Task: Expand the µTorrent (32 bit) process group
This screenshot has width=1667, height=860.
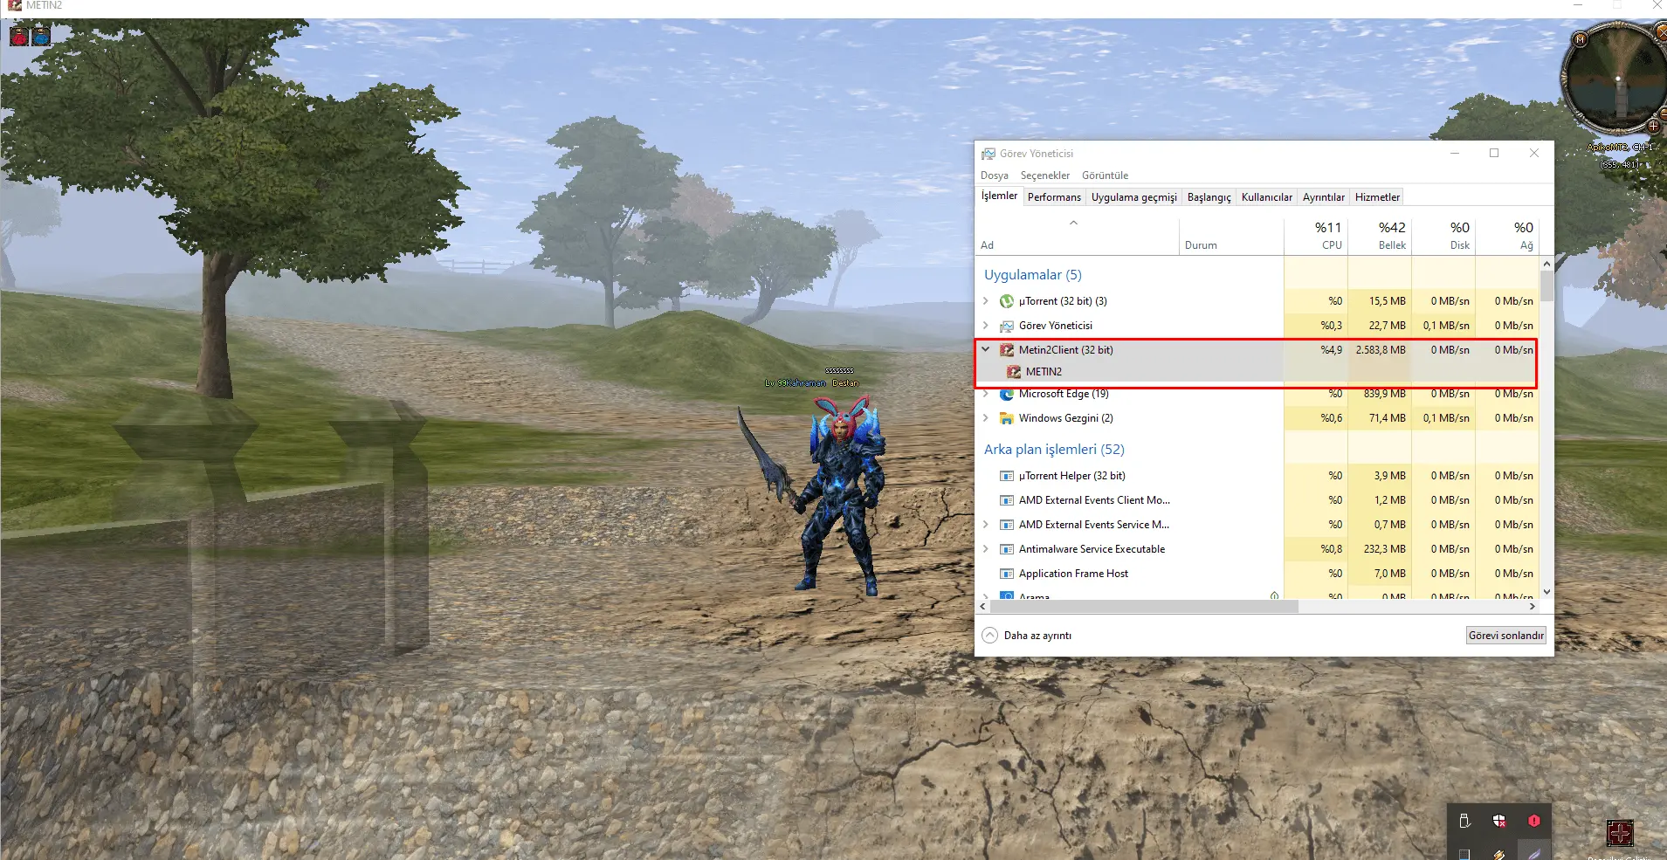Action: (x=986, y=301)
